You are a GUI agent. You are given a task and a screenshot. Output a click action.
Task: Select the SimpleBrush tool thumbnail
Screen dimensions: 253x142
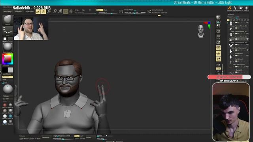click(229, 8)
